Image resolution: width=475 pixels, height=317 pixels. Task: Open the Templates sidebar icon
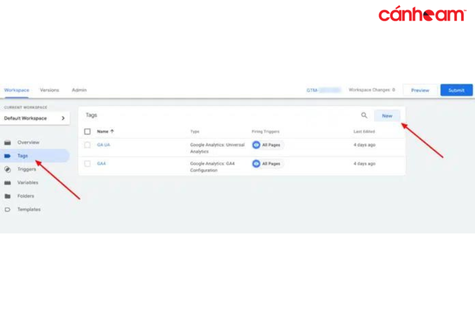point(8,210)
